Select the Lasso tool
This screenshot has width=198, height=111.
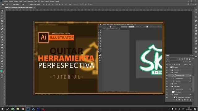2,16
